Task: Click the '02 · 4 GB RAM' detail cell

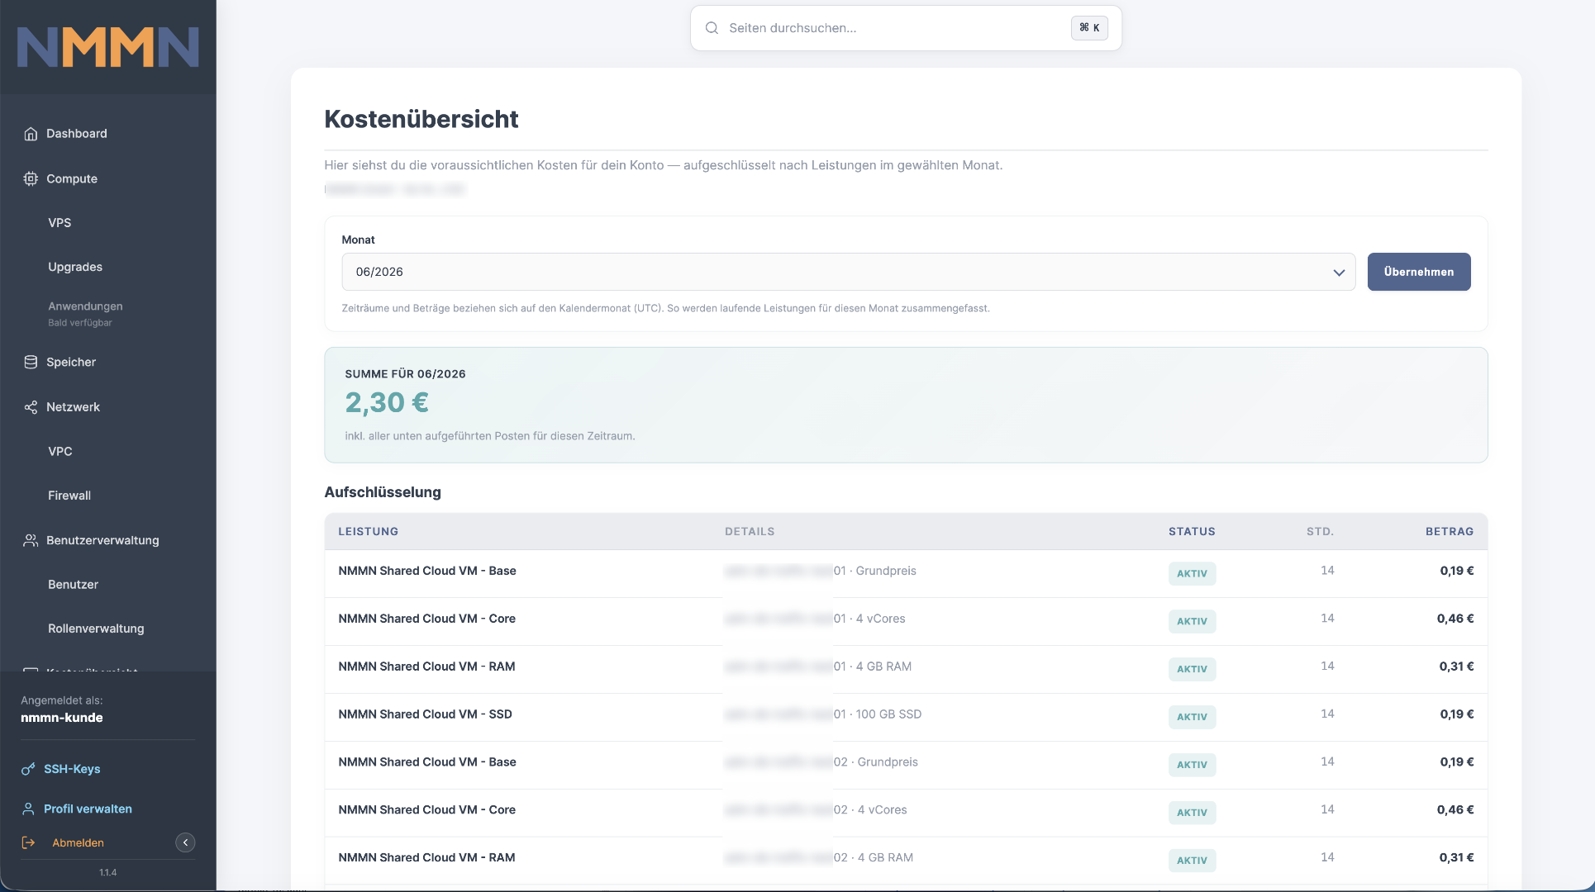Action: (x=874, y=857)
